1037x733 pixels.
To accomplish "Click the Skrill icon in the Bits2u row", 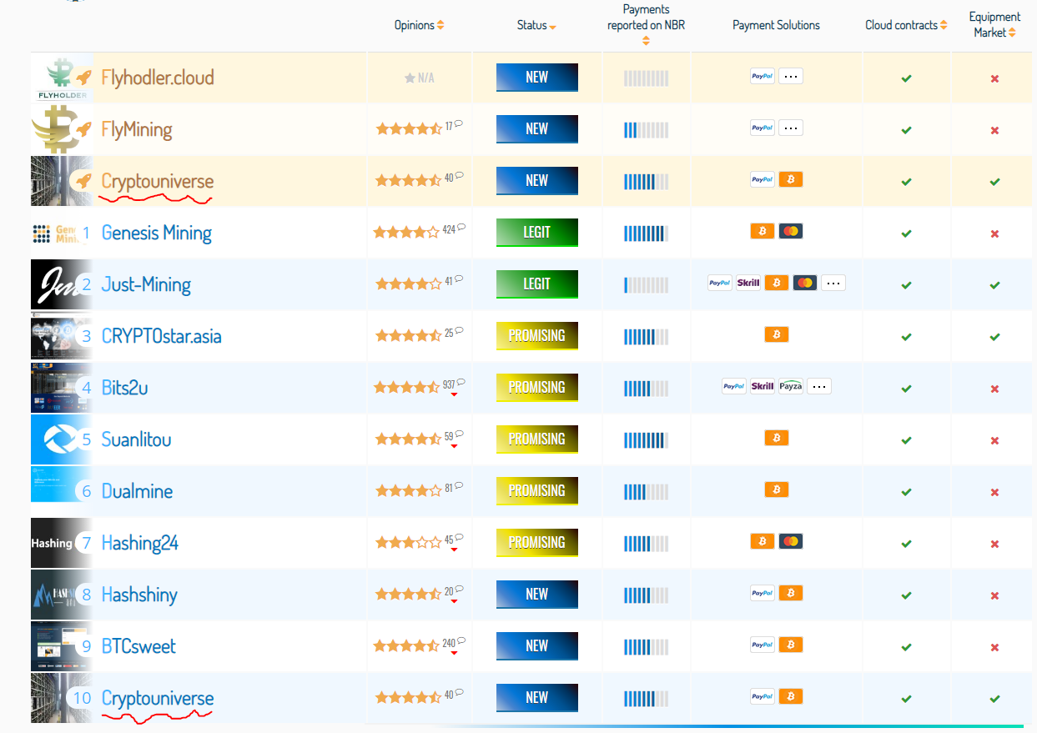I will click(763, 386).
